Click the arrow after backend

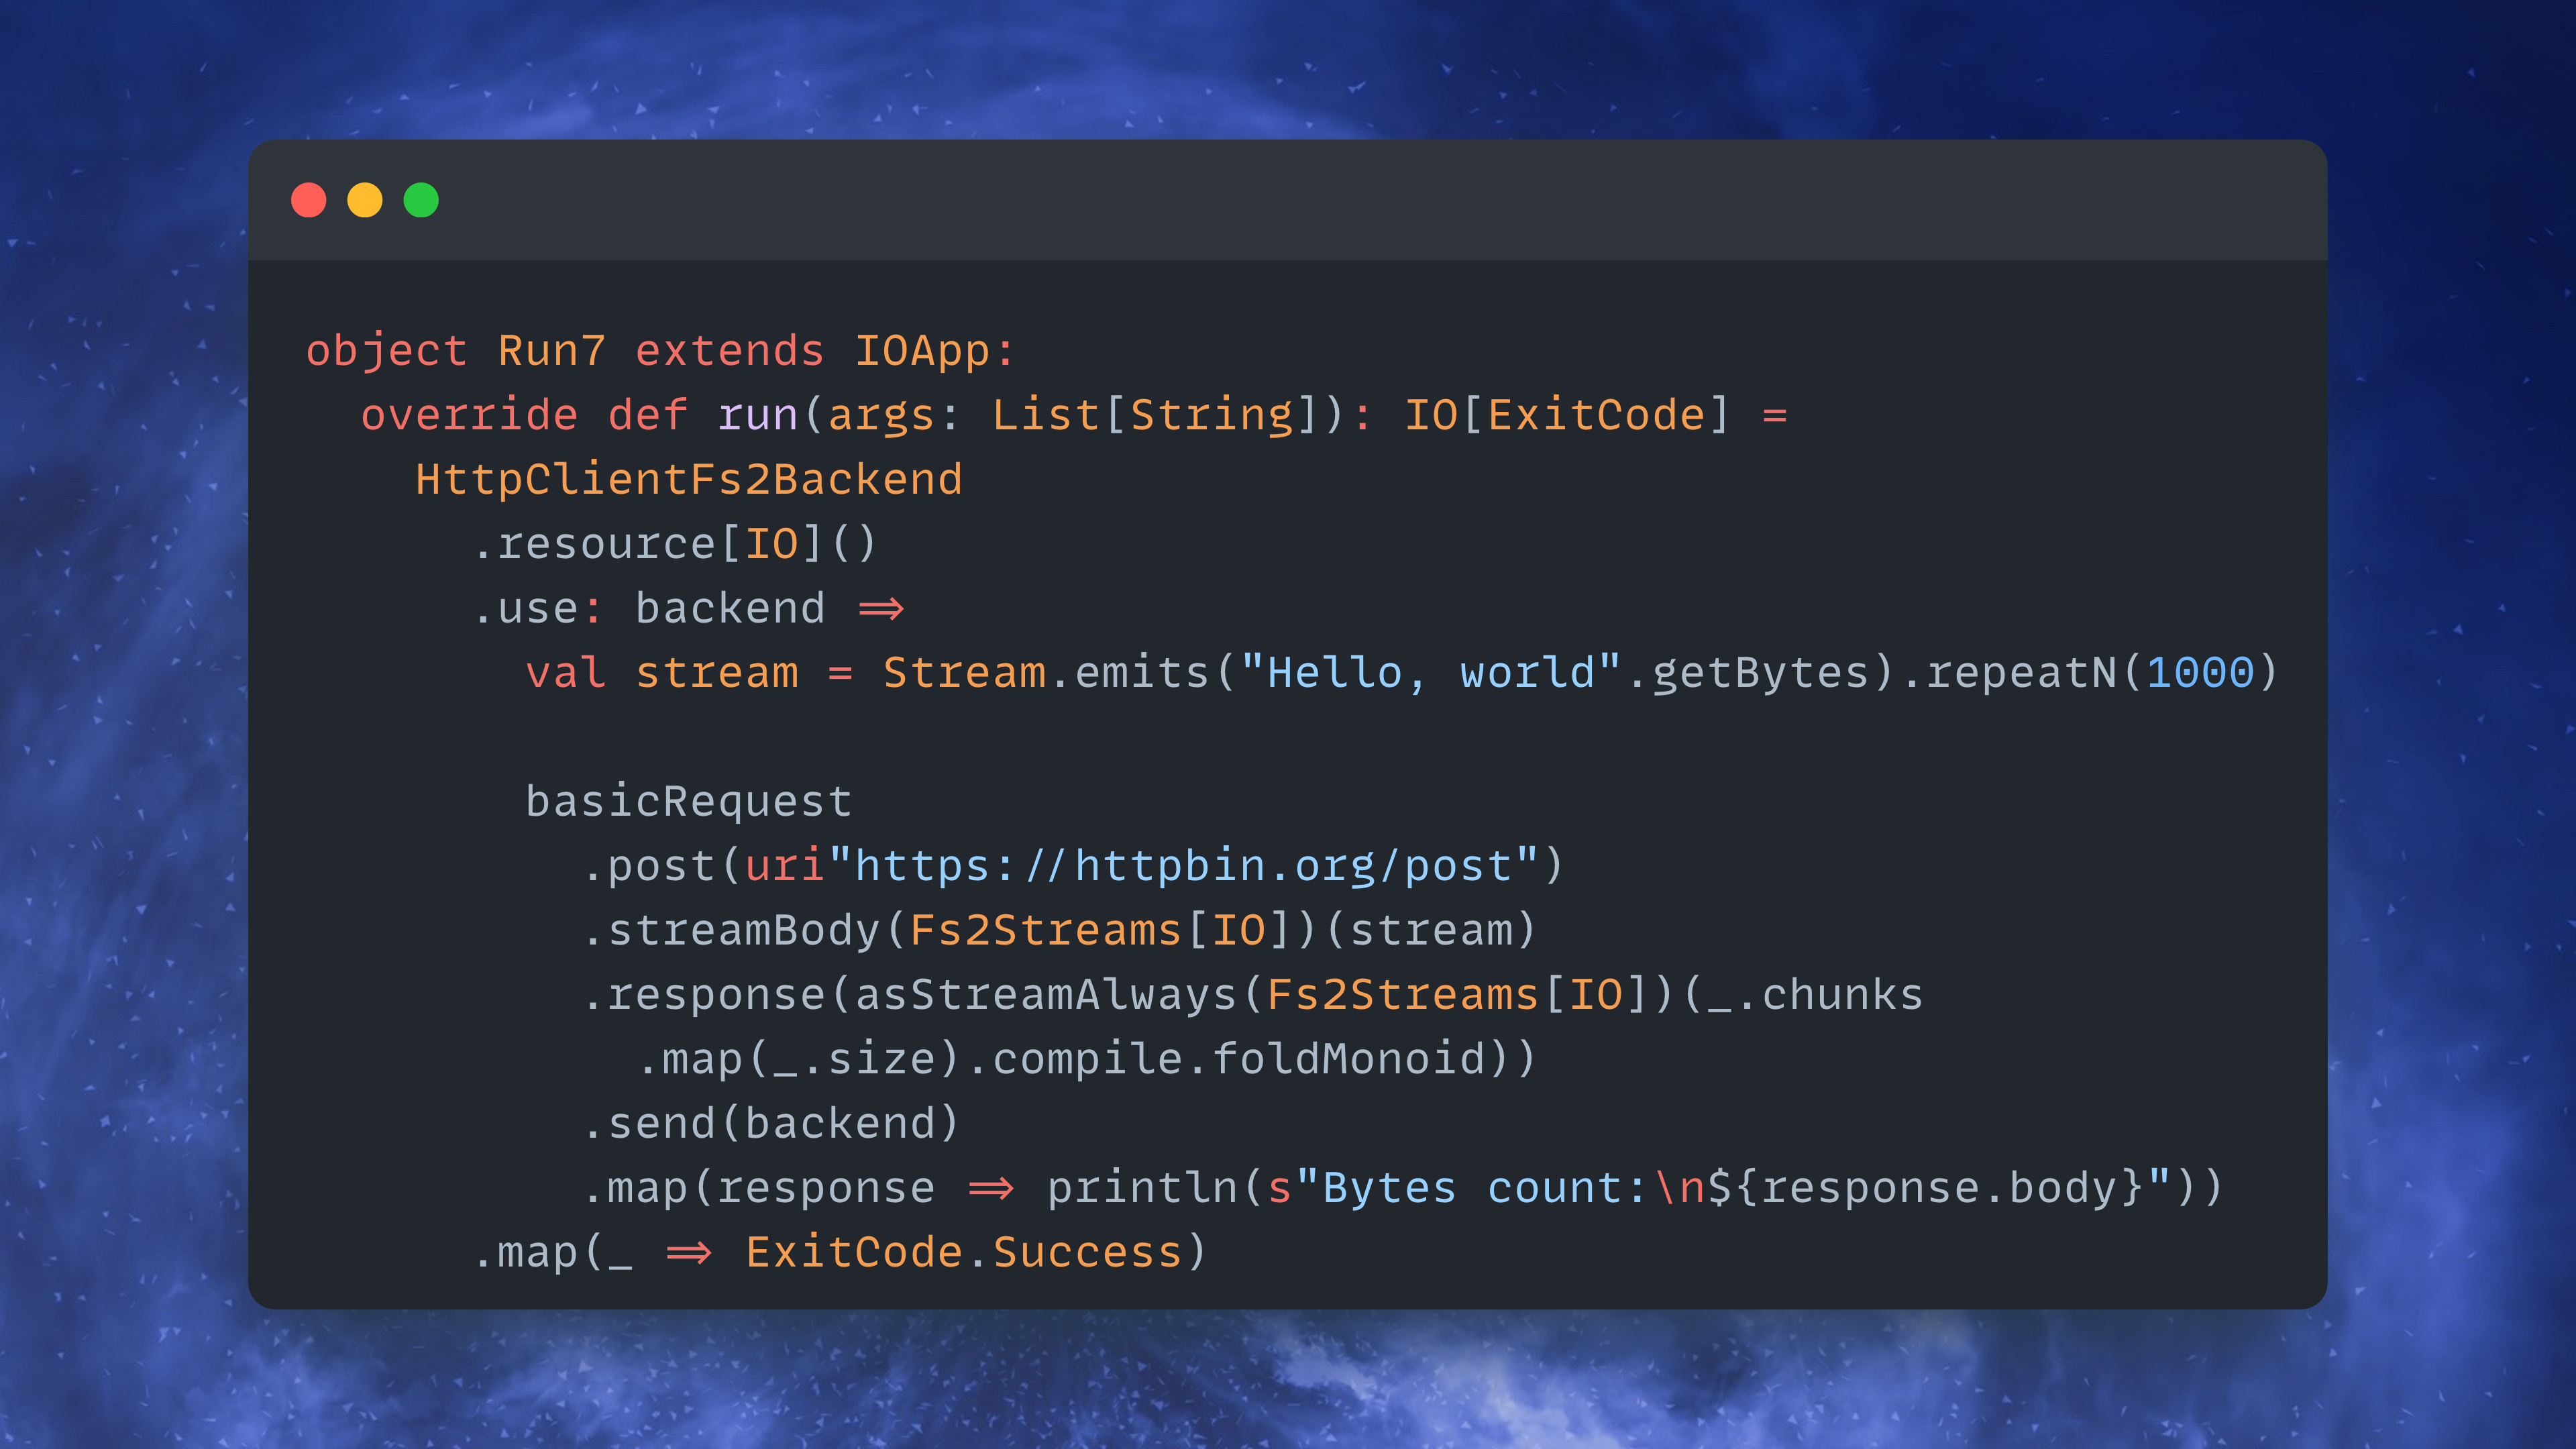(x=881, y=608)
